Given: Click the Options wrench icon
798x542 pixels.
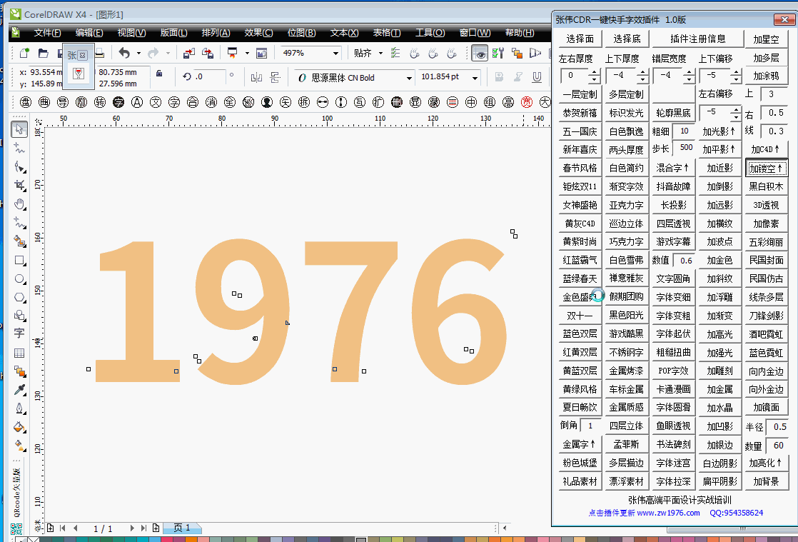Looking at the screenshot, I should pos(498,52).
